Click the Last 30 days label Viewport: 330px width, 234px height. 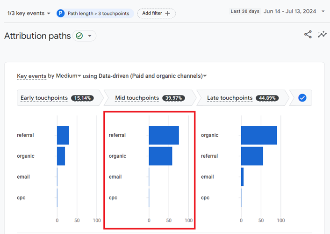245,11
